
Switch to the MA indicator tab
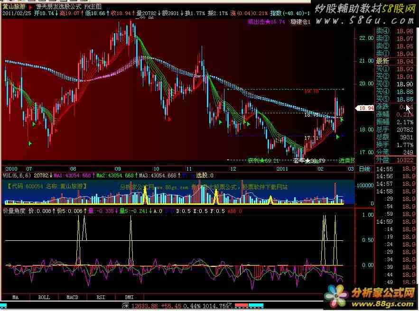pos(16,297)
